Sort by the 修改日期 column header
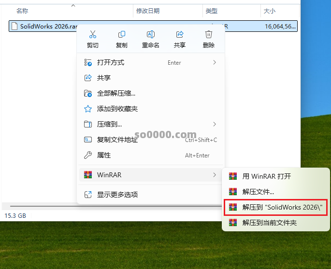Viewport: 331px width, 269px height. tap(168, 11)
